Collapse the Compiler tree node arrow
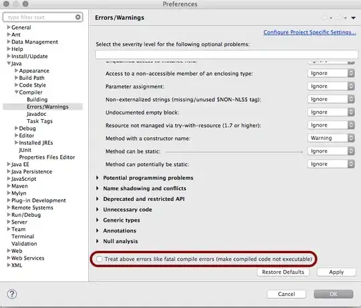 click(x=16, y=92)
